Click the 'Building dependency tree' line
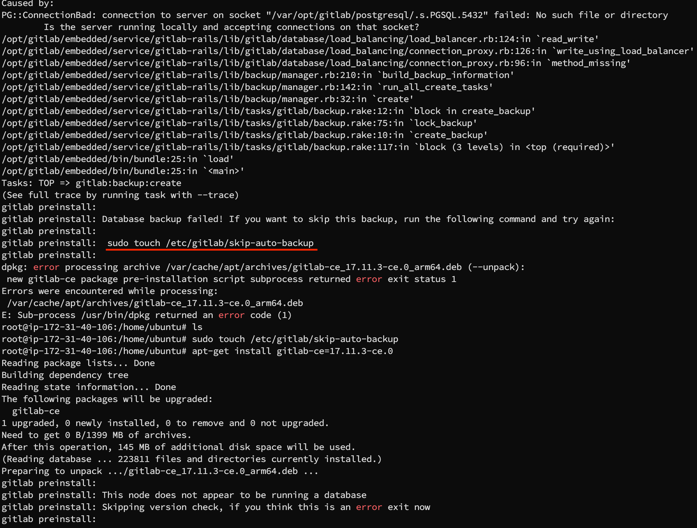 click(65, 375)
